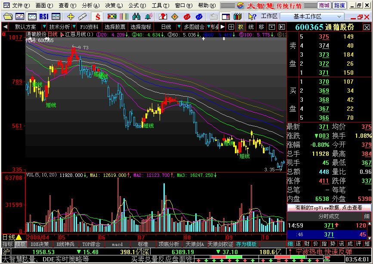Screen dimensions: 373x264
Task: Expand the 技术分析 dropdown arrow
Action: (x=74, y=27)
